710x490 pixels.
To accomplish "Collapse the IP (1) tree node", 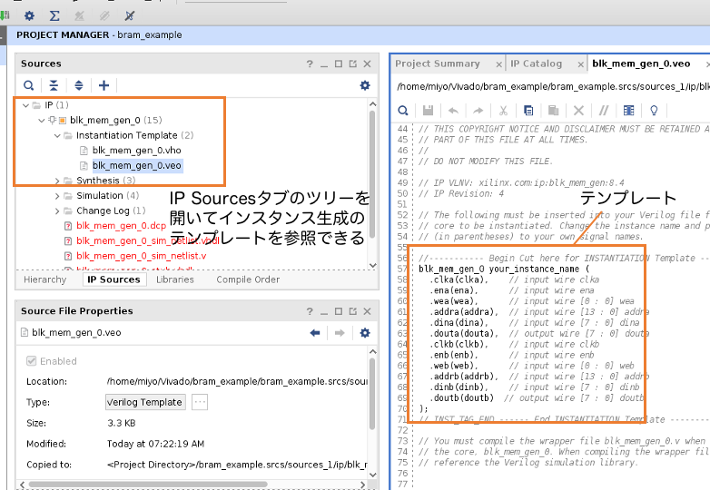I will (25, 105).
